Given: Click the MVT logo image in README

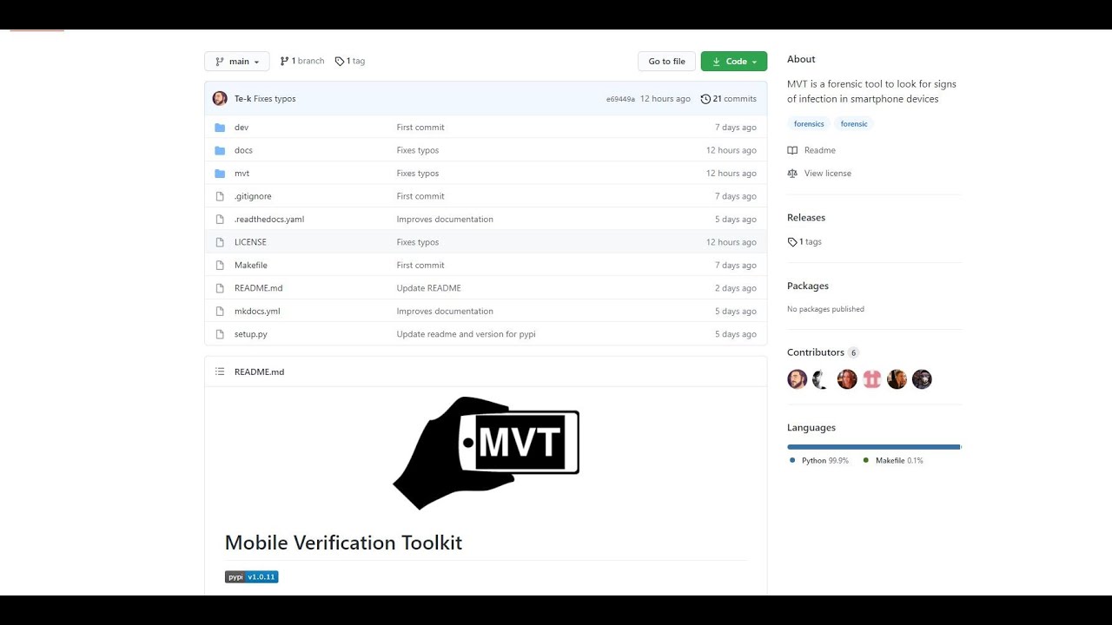Looking at the screenshot, I should [x=486, y=451].
